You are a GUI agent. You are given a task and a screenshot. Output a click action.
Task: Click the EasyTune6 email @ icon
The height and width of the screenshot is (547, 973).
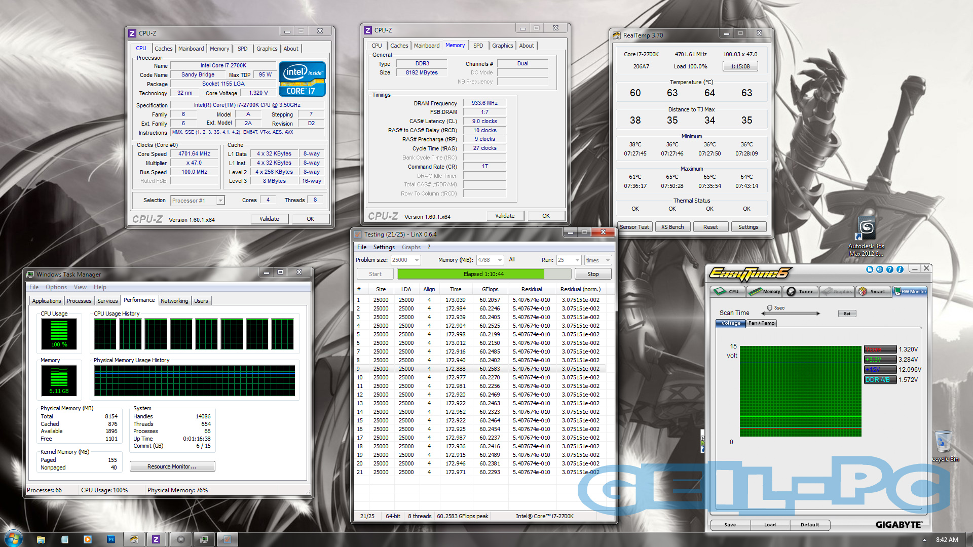(x=880, y=269)
